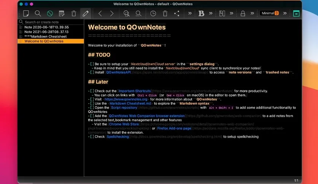The height and width of the screenshot is (184, 318).
Task: Click the Alt + Shift + I inline code
Action: pos(221,108)
